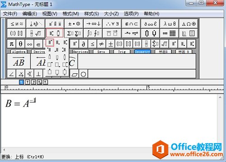Viewport: 226px width, 162px height.
Task: Insert the square root template from the small bar
Action: click(164, 44)
